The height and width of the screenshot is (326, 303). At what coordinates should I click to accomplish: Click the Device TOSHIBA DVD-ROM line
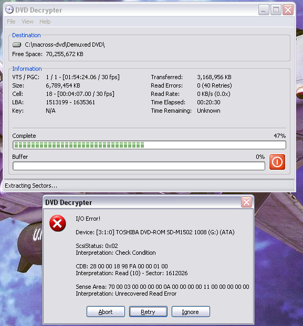coord(155,232)
